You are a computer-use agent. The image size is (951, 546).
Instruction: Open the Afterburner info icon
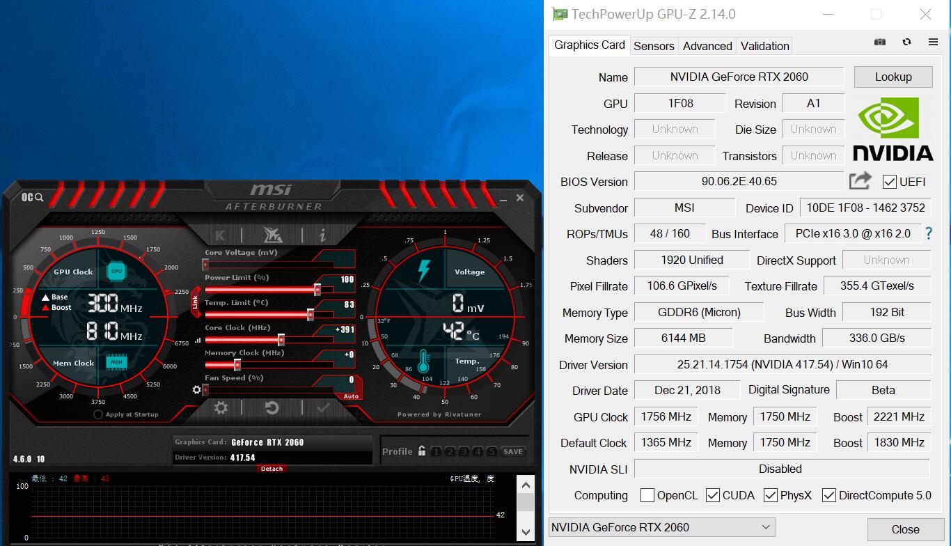(x=322, y=235)
